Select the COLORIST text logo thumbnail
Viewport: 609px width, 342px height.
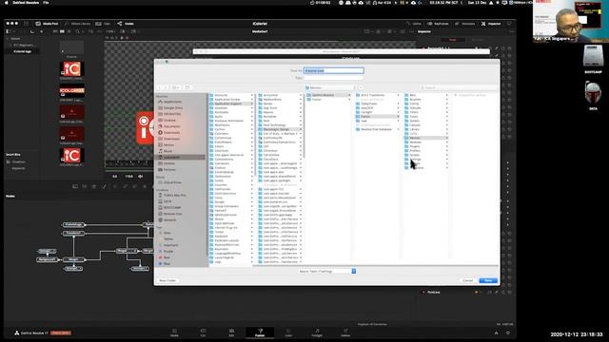point(72,91)
